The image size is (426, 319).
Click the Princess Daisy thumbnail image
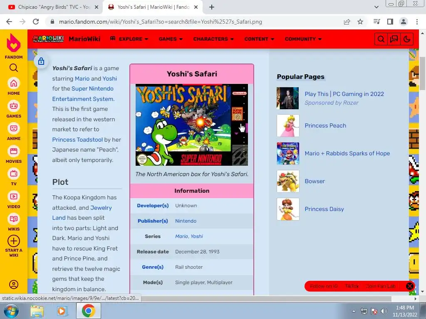click(288, 209)
